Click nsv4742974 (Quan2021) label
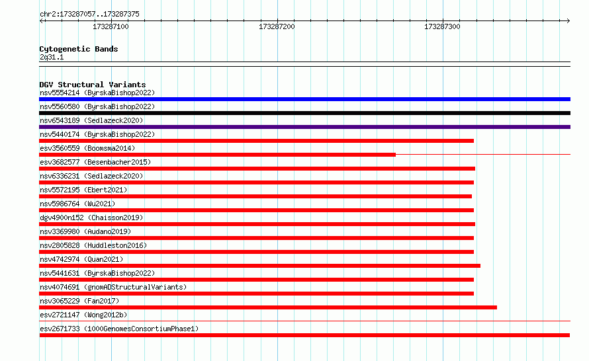The height and width of the screenshot is (361, 589). pos(81,259)
